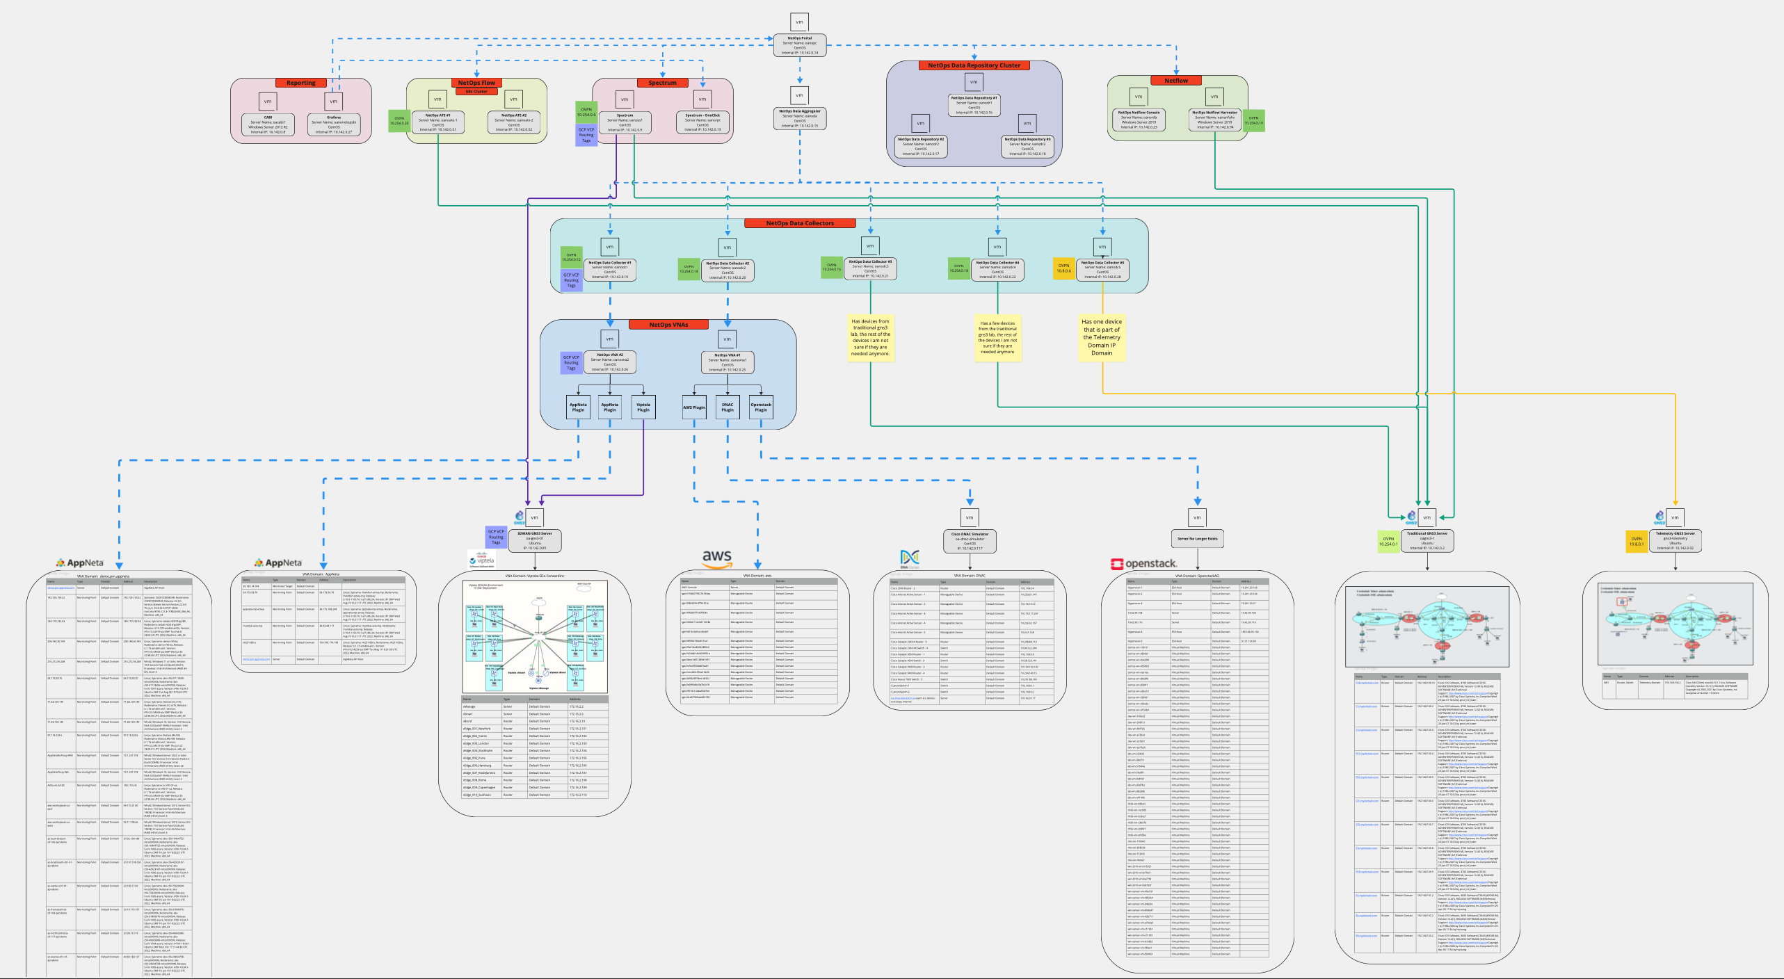This screenshot has width=1784, height=979.
Task: Select GCP VCP Routing Tags note by VNA #2
Action: pos(571,362)
